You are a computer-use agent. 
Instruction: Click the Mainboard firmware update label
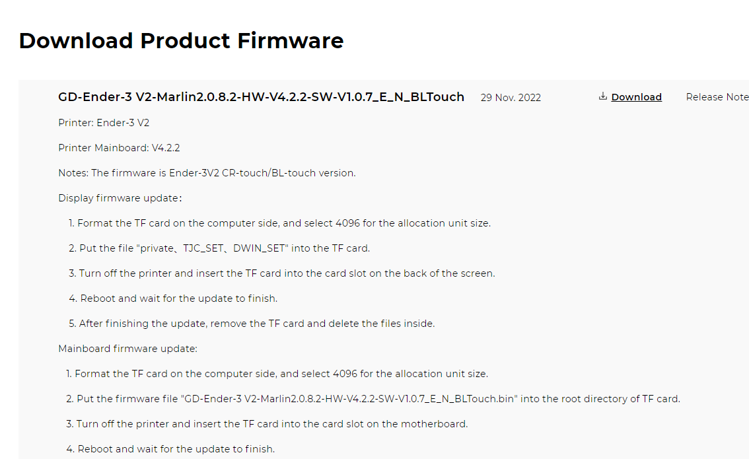(127, 349)
